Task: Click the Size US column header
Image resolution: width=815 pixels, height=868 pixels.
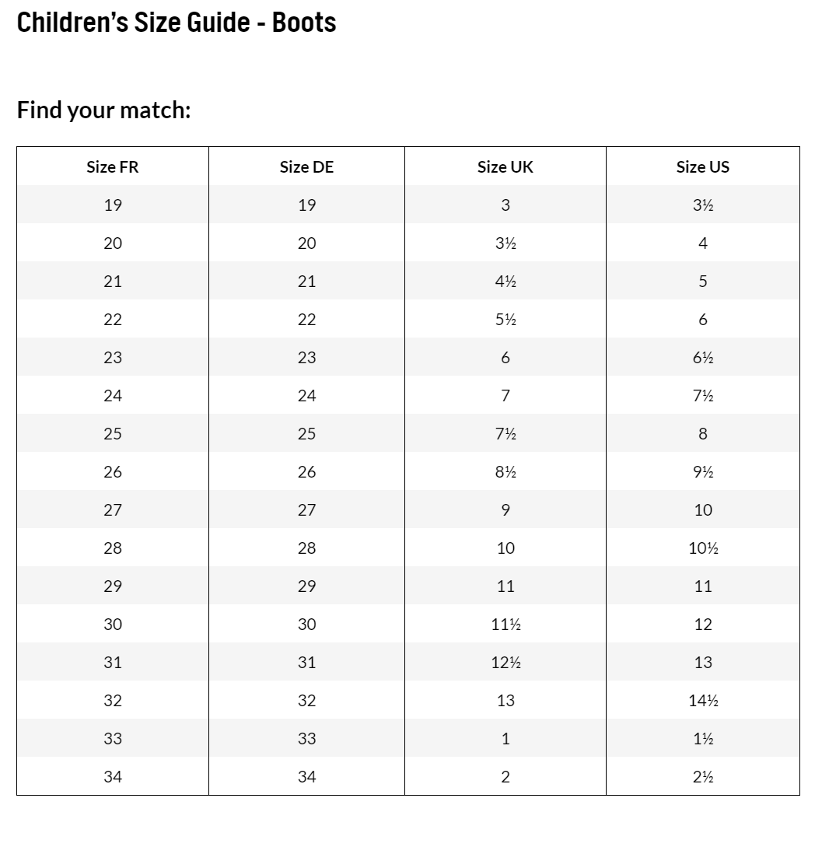Action: point(703,167)
